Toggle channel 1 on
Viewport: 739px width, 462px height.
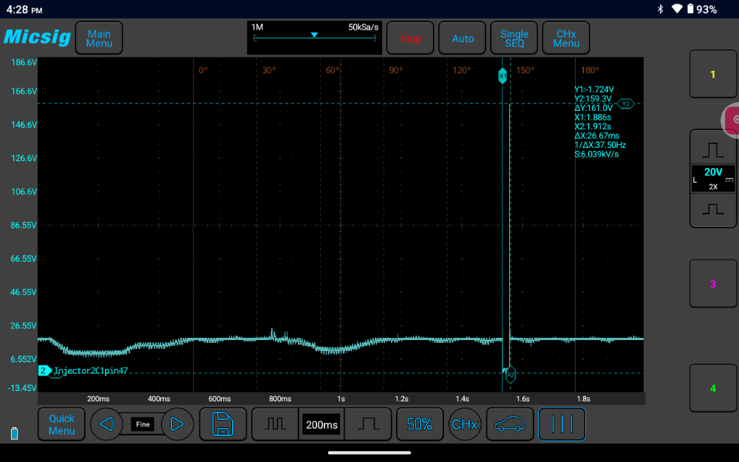tap(712, 75)
